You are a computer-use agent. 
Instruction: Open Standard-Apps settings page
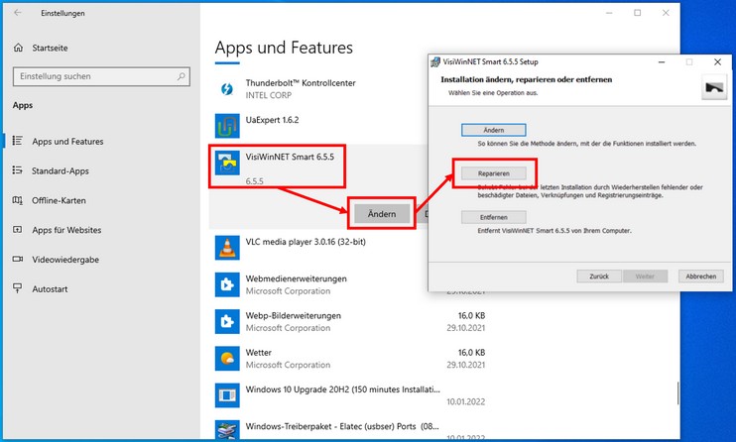(x=60, y=171)
